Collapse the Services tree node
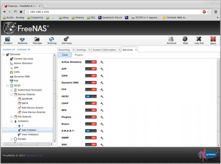The image size is (221, 164). [x=4, y=54]
